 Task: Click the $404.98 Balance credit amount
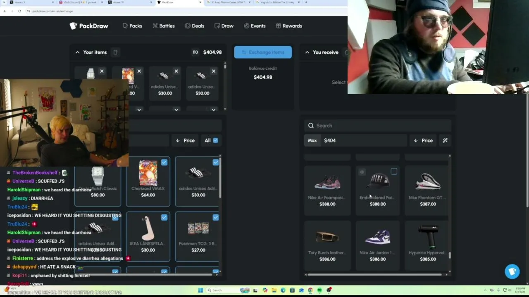pyautogui.click(x=263, y=77)
